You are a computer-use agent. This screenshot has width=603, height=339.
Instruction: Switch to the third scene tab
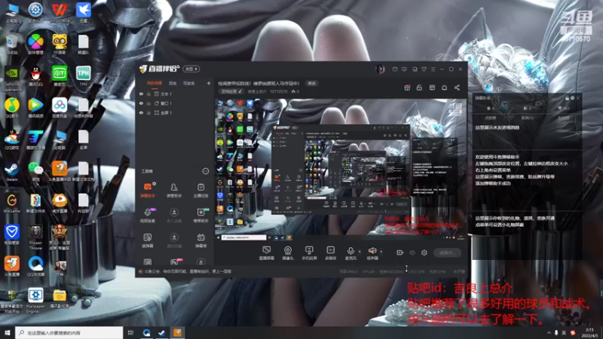tap(189, 83)
